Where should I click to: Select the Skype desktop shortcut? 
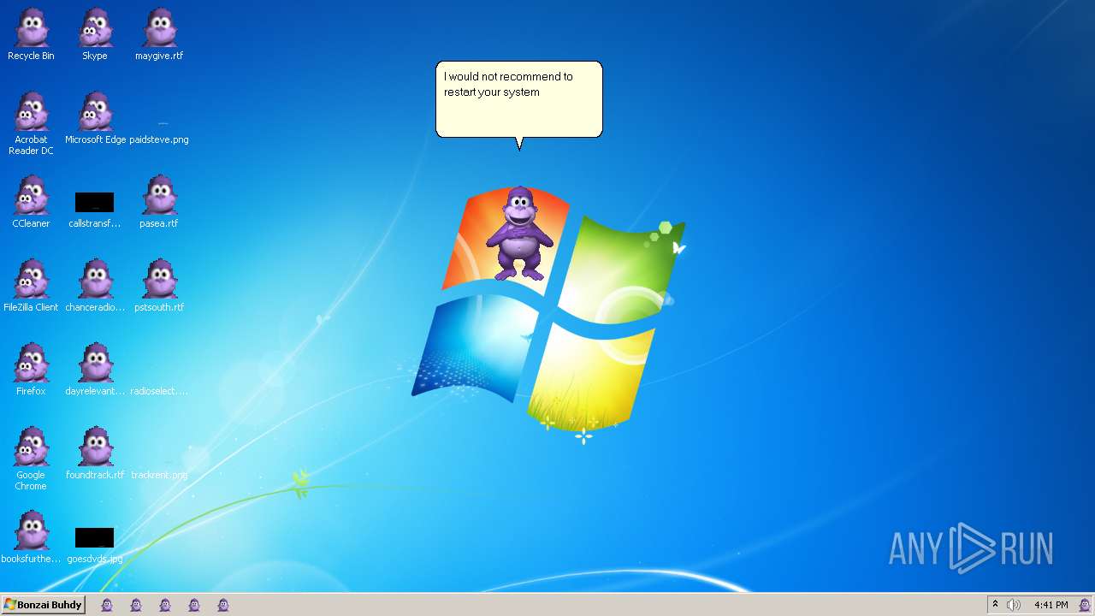(95, 35)
